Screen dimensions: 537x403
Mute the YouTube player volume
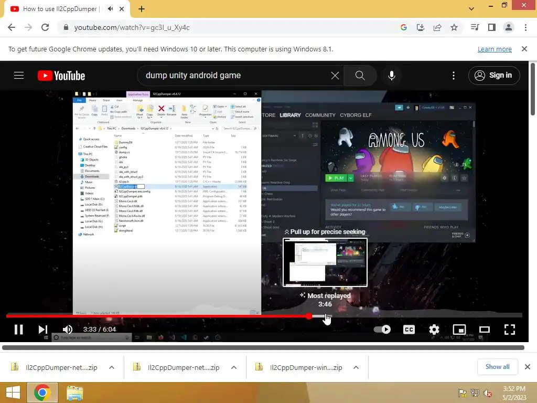pyautogui.click(x=68, y=330)
